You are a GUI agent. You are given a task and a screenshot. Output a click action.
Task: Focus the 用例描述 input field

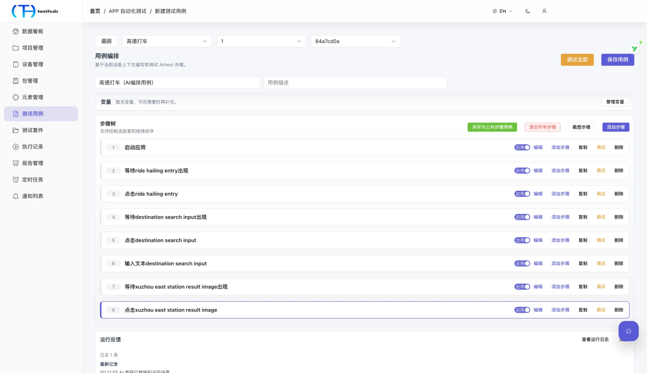pyautogui.click(x=355, y=83)
